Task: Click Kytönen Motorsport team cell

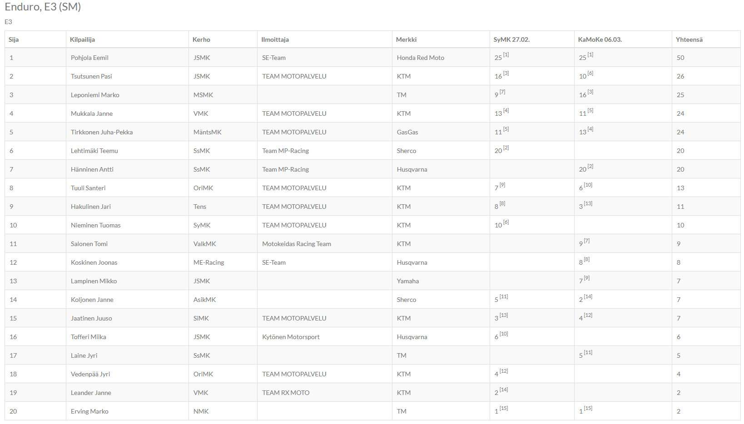Action: point(291,337)
